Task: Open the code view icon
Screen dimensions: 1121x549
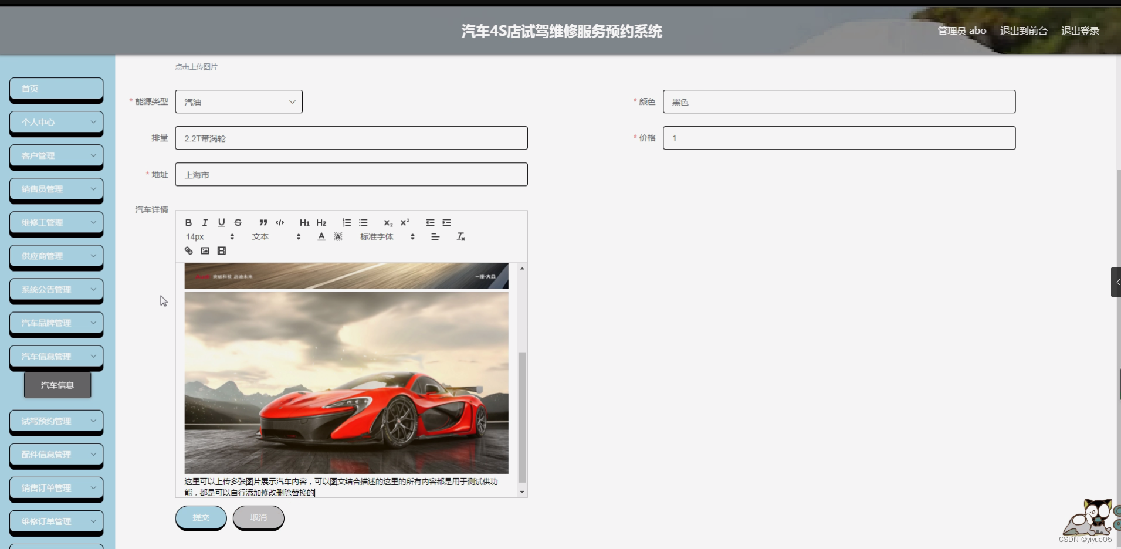Action: [x=279, y=222]
